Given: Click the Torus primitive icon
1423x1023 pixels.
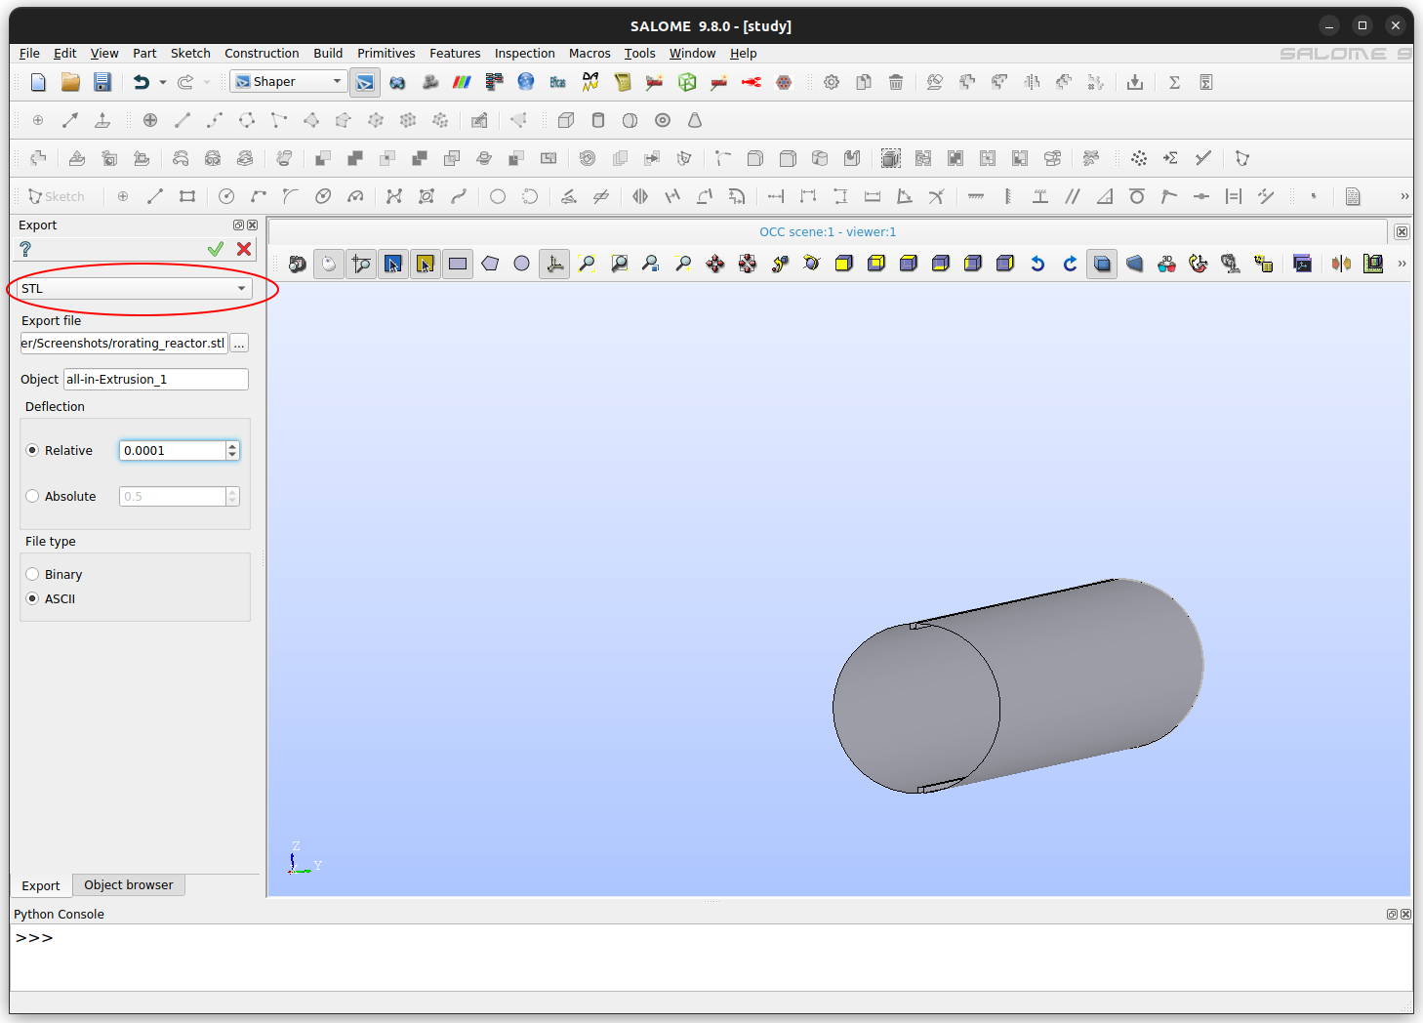Looking at the screenshot, I should coord(663,120).
